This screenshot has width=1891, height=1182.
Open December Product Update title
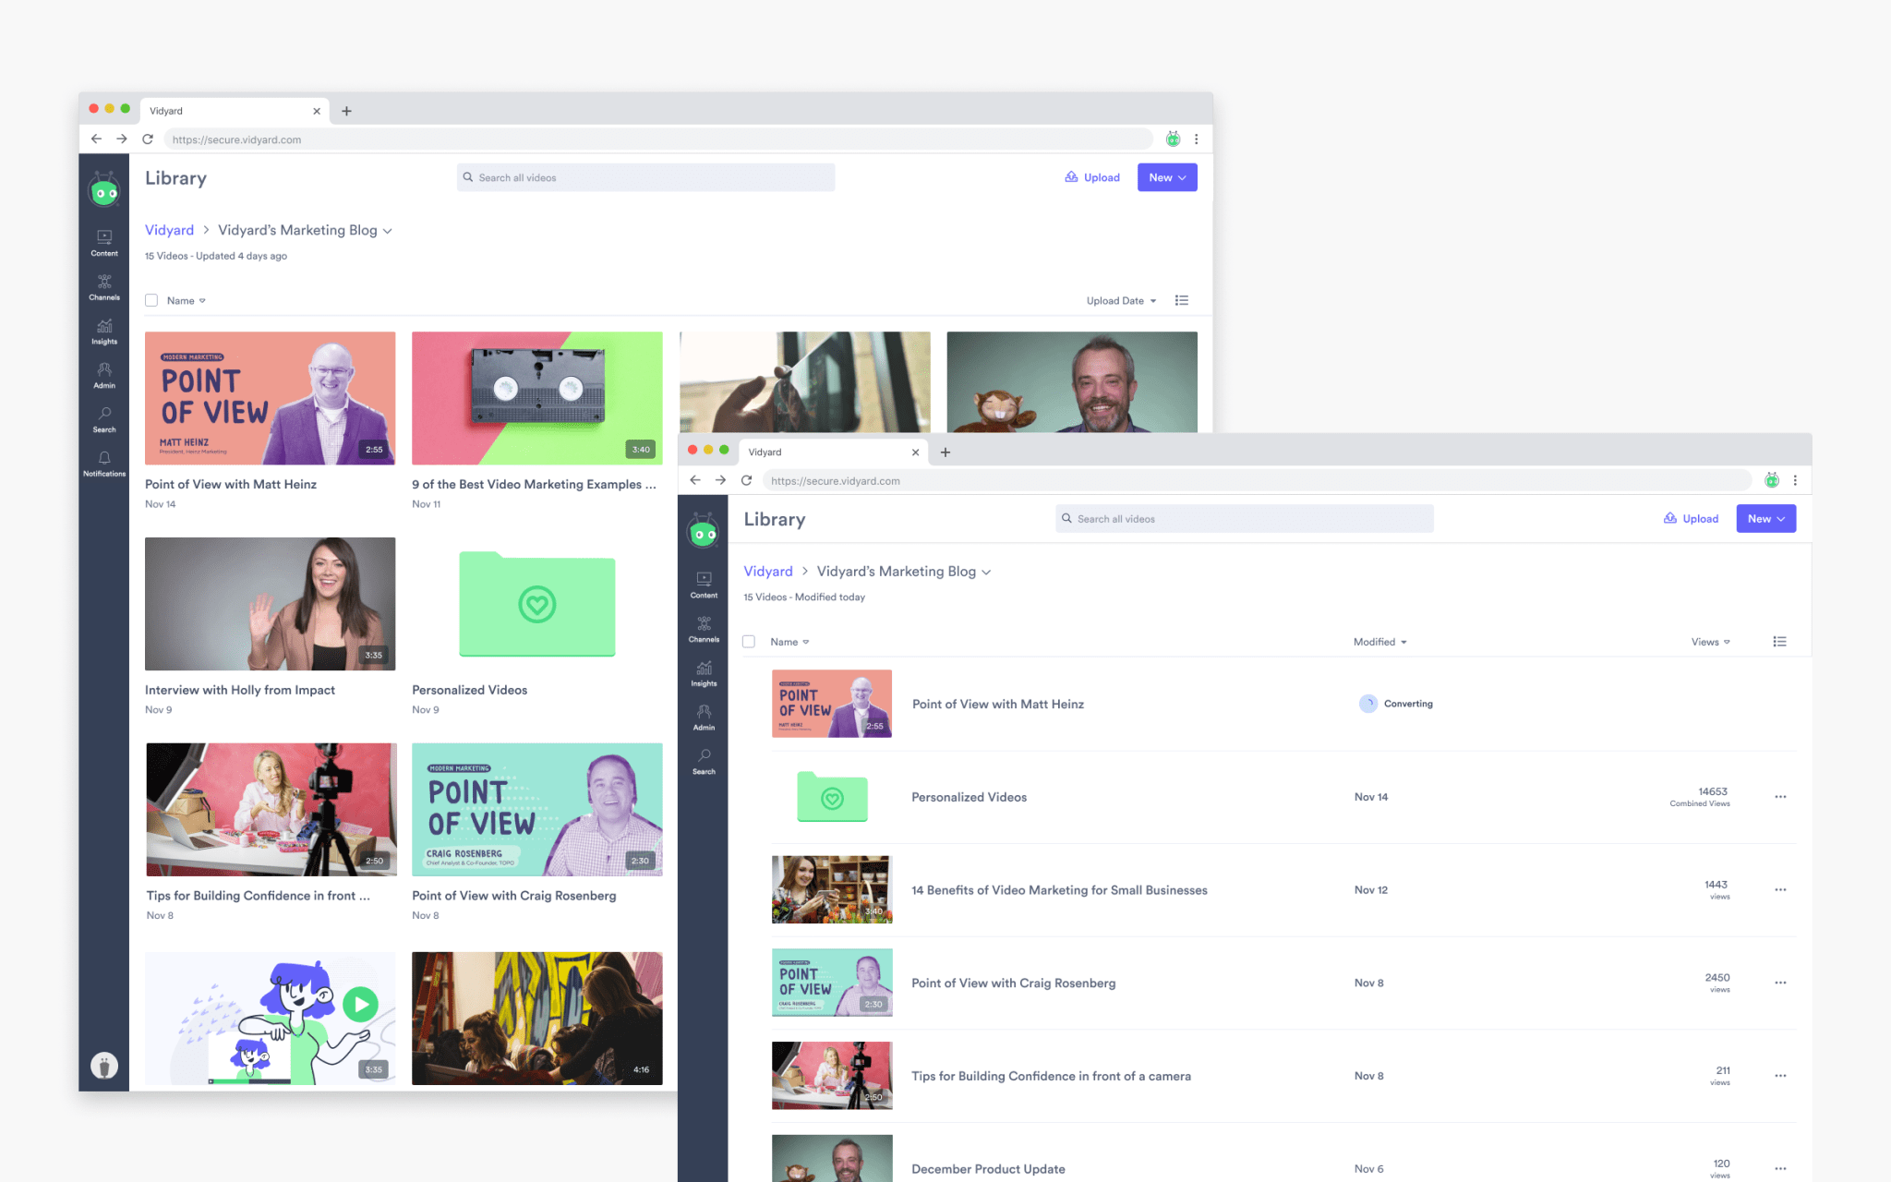(x=988, y=1169)
